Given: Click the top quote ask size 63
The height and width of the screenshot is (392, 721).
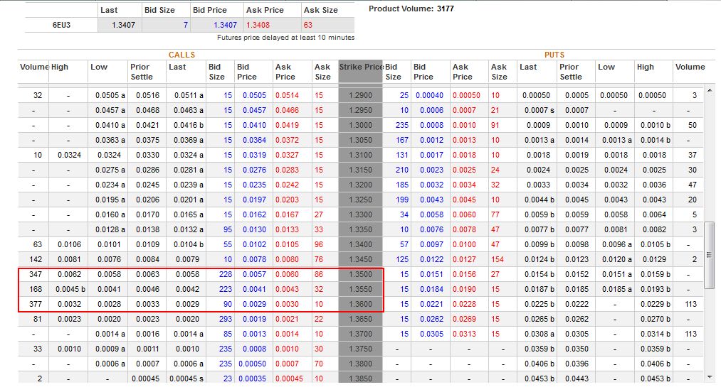Looking at the screenshot, I should [x=309, y=25].
